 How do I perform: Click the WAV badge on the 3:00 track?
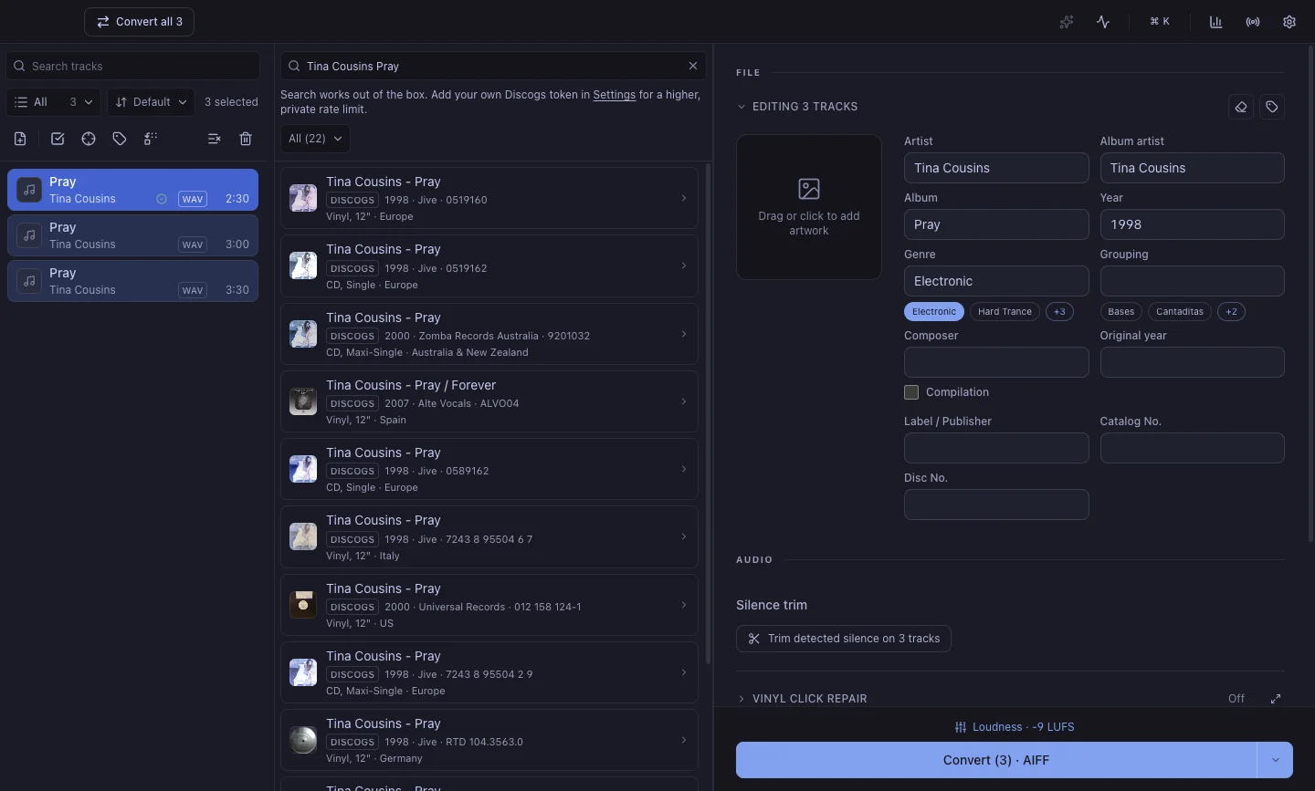pos(193,245)
